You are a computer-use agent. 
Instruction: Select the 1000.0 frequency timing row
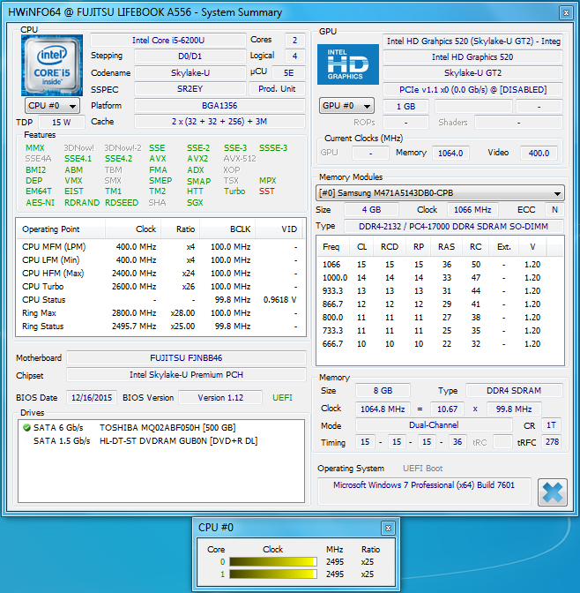coord(440,278)
